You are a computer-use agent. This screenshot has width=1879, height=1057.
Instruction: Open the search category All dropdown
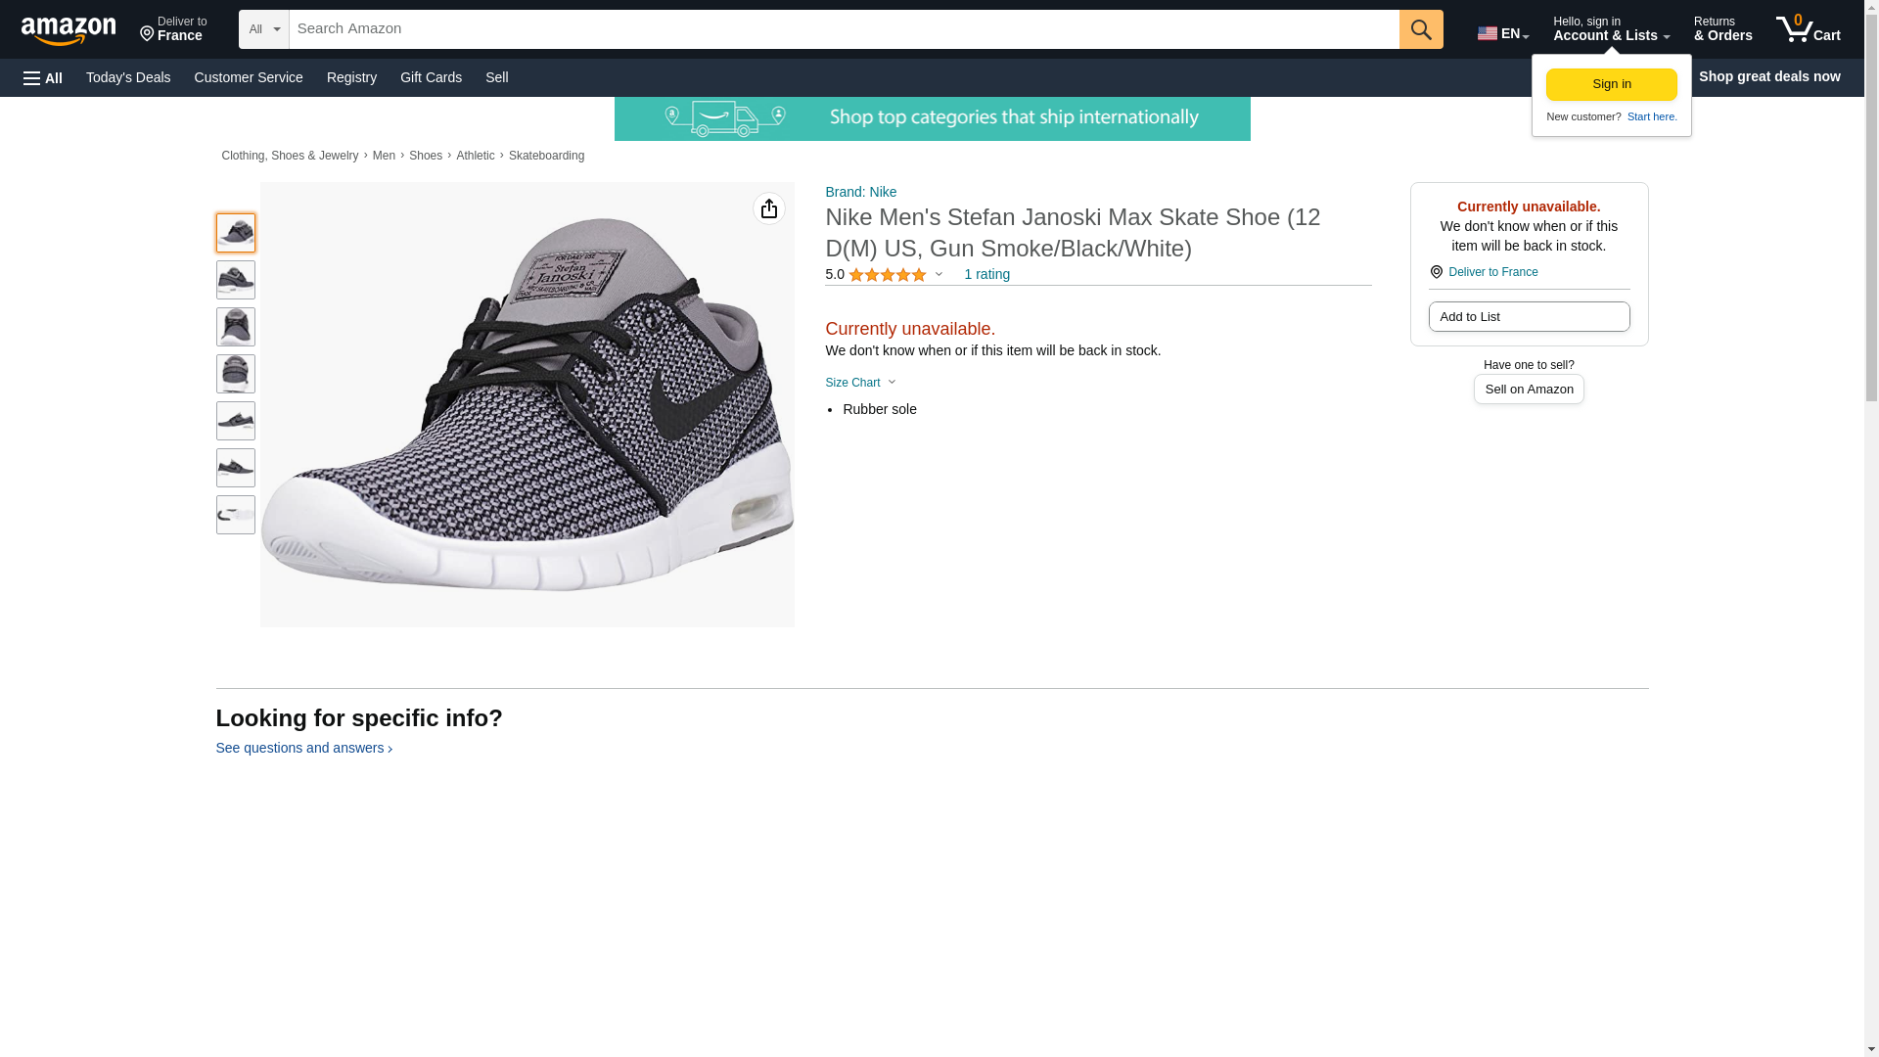[263, 29]
